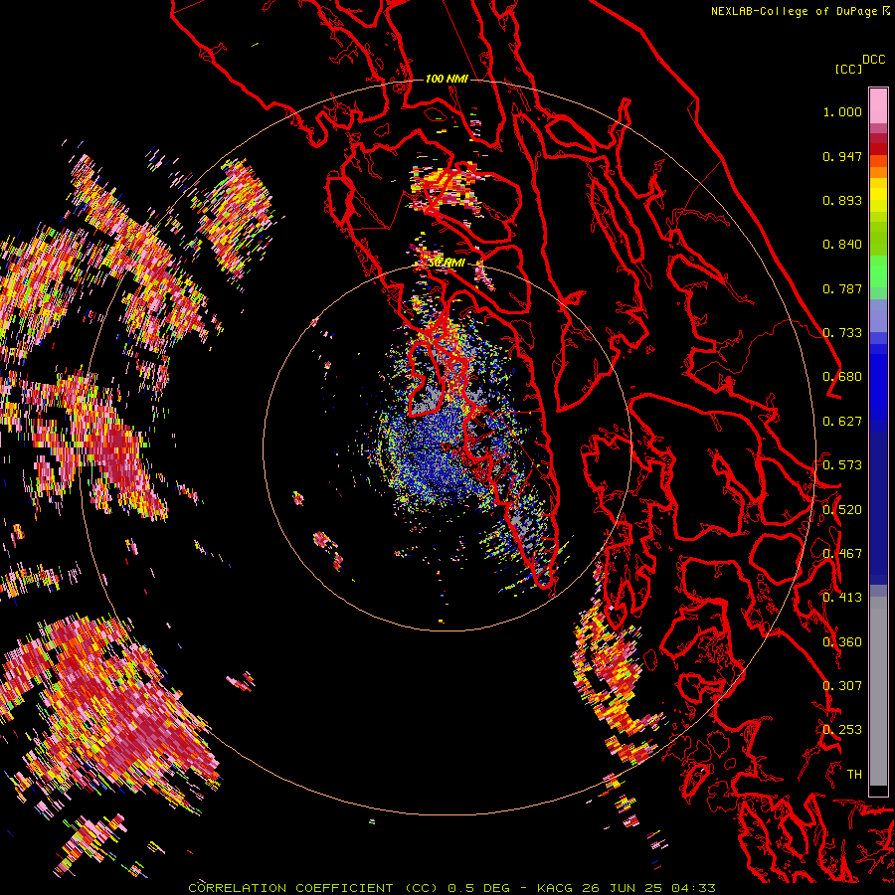Click the NEXLAB-College of DuPage credit text

(x=795, y=11)
